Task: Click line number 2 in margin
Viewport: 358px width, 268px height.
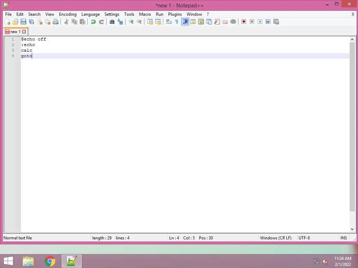Action: coord(13,45)
